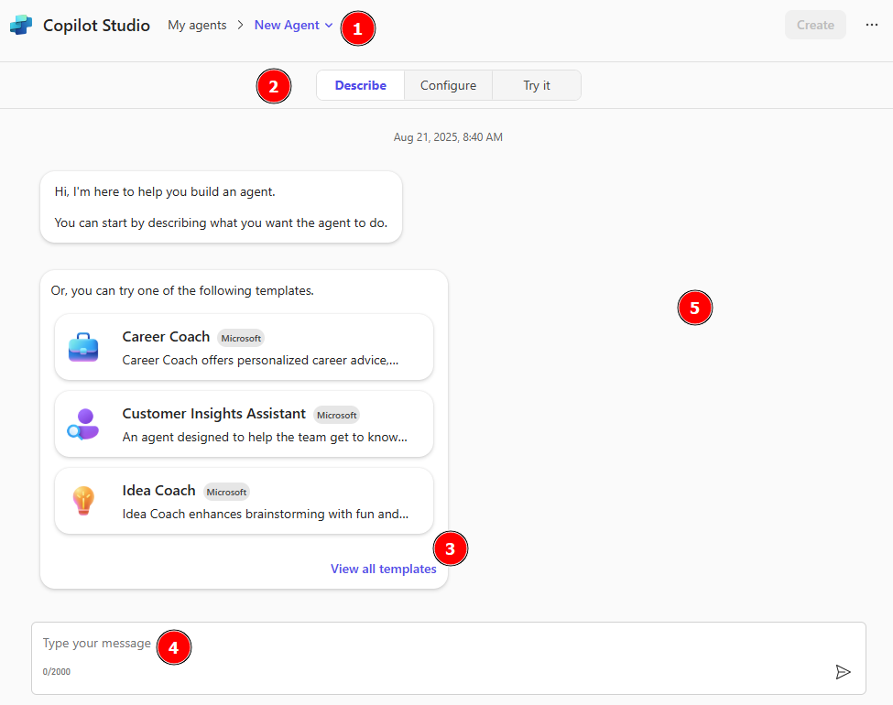Click the Copilot Studio title text
The image size is (893, 705).
click(96, 26)
